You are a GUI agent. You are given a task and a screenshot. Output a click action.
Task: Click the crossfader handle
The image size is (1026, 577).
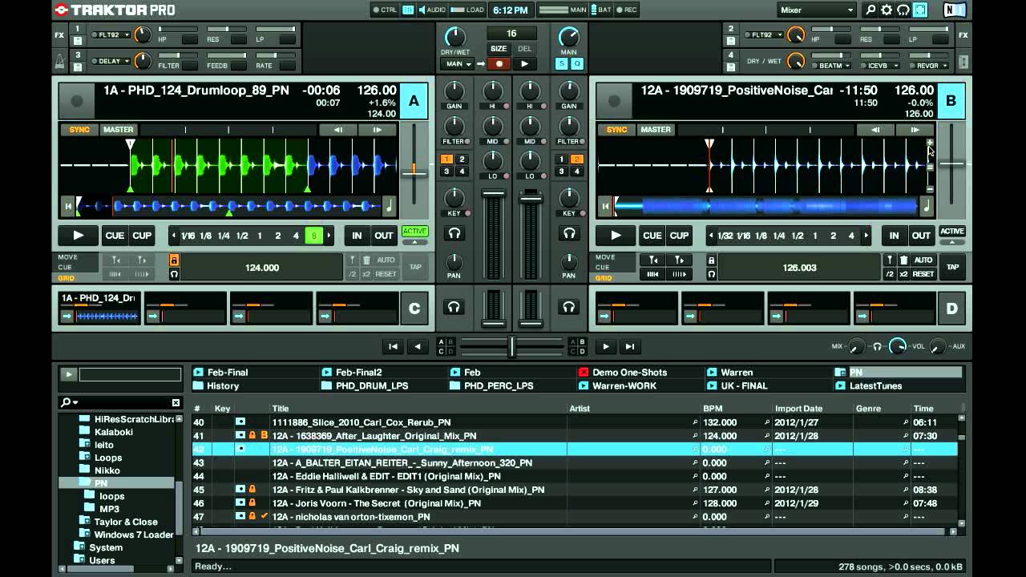511,346
